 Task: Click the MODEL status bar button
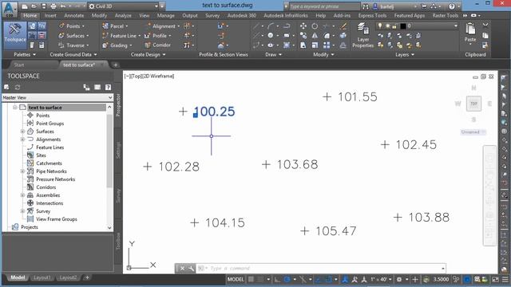click(236, 279)
